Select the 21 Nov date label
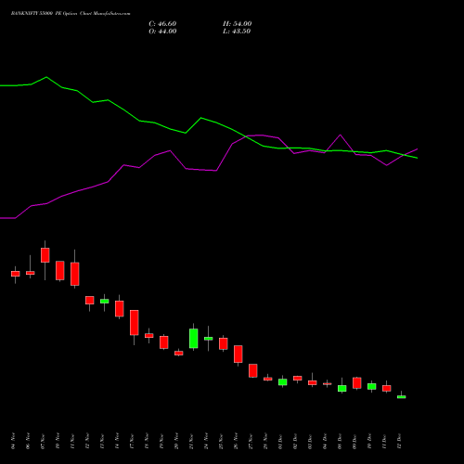 click(x=191, y=441)
